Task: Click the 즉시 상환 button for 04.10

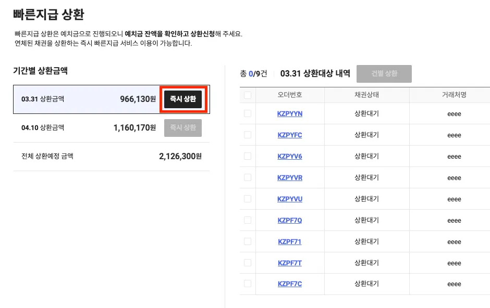Action: coord(183,127)
